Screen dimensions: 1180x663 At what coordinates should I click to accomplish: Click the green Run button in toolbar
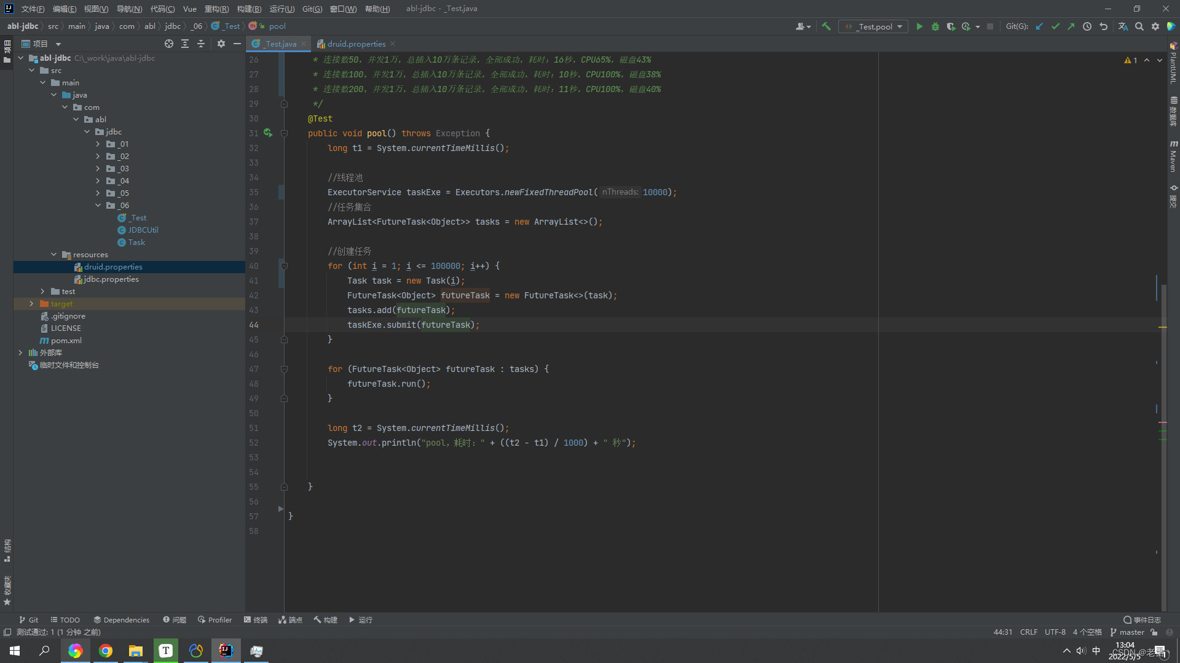pyautogui.click(x=919, y=26)
